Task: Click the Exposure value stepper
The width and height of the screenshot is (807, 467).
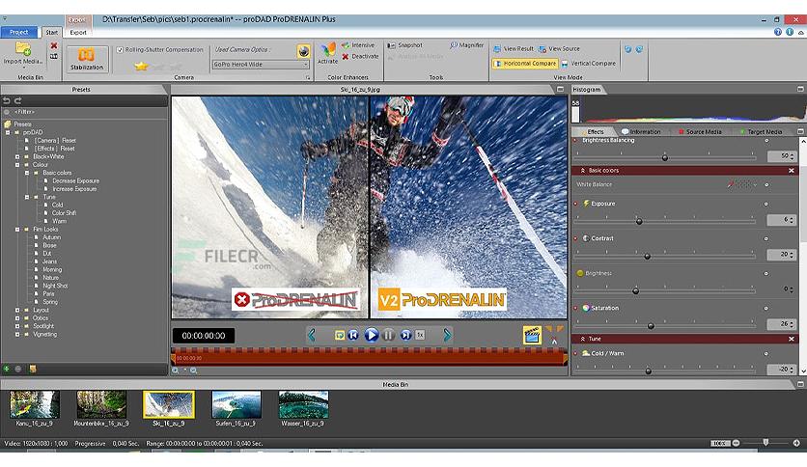Action: pos(792,220)
